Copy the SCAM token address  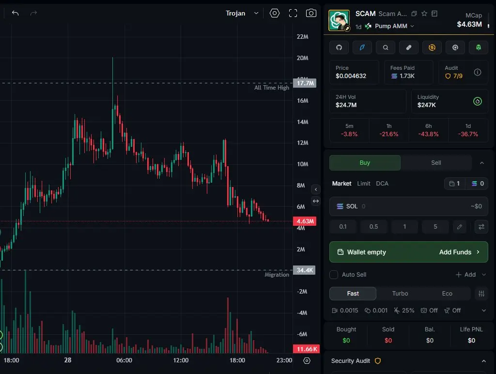click(414, 14)
